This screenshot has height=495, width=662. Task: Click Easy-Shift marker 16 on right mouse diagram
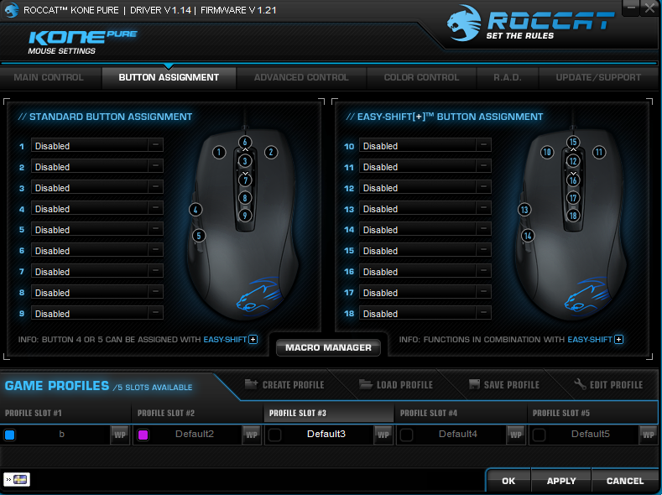click(573, 180)
